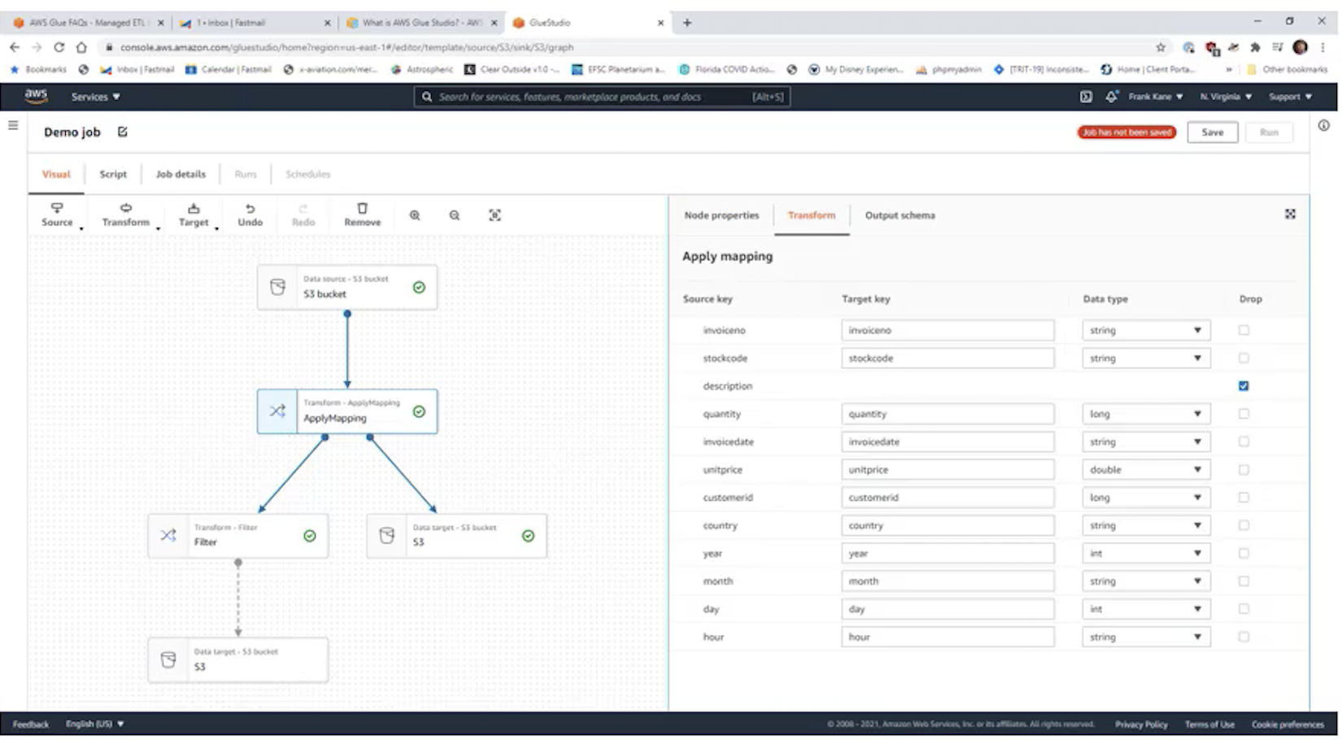Open data type dropdown for year
The image size is (1342, 740).
coord(1146,553)
